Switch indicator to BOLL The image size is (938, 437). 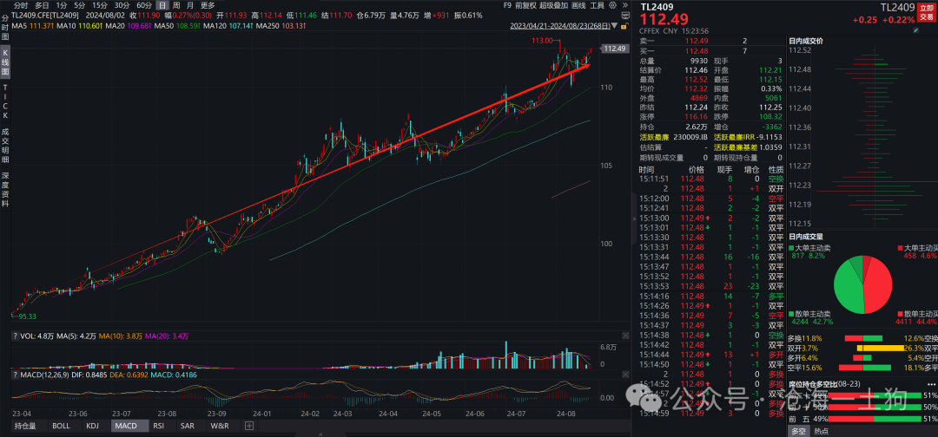pos(61,426)
